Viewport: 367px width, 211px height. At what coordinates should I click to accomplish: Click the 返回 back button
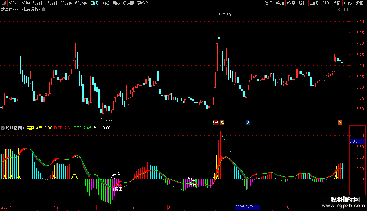(360, 3)
